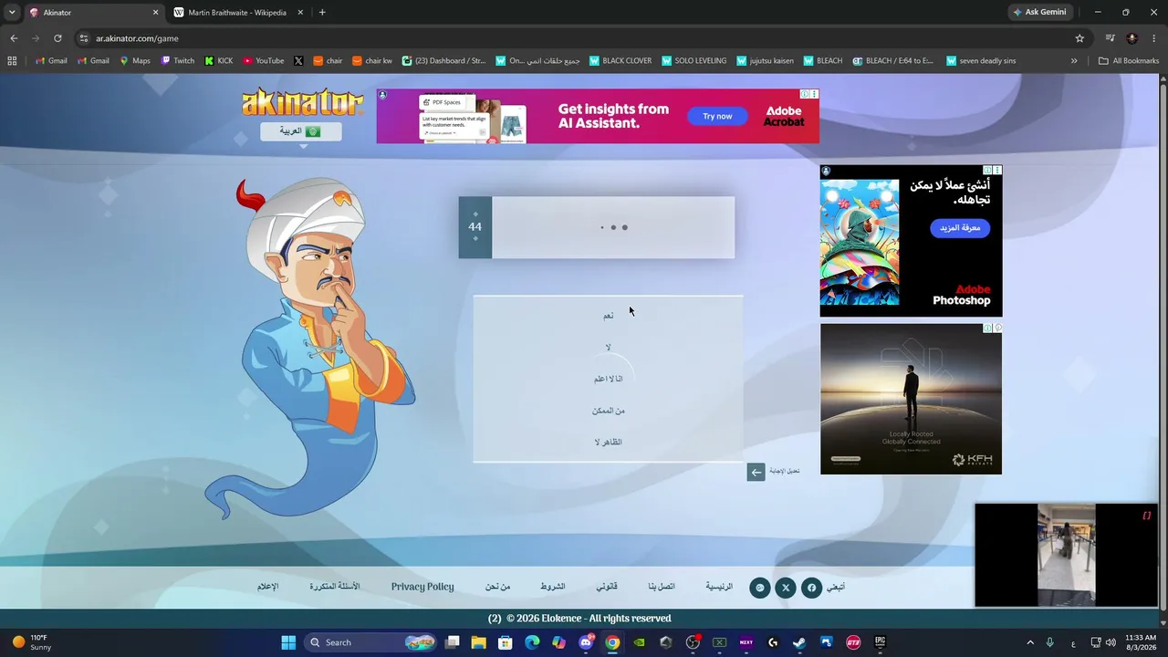Image resolution: width=1168 pixels, height=657 pixels.
Task: Open the Maps bookmark
Action: coord(135,61)
